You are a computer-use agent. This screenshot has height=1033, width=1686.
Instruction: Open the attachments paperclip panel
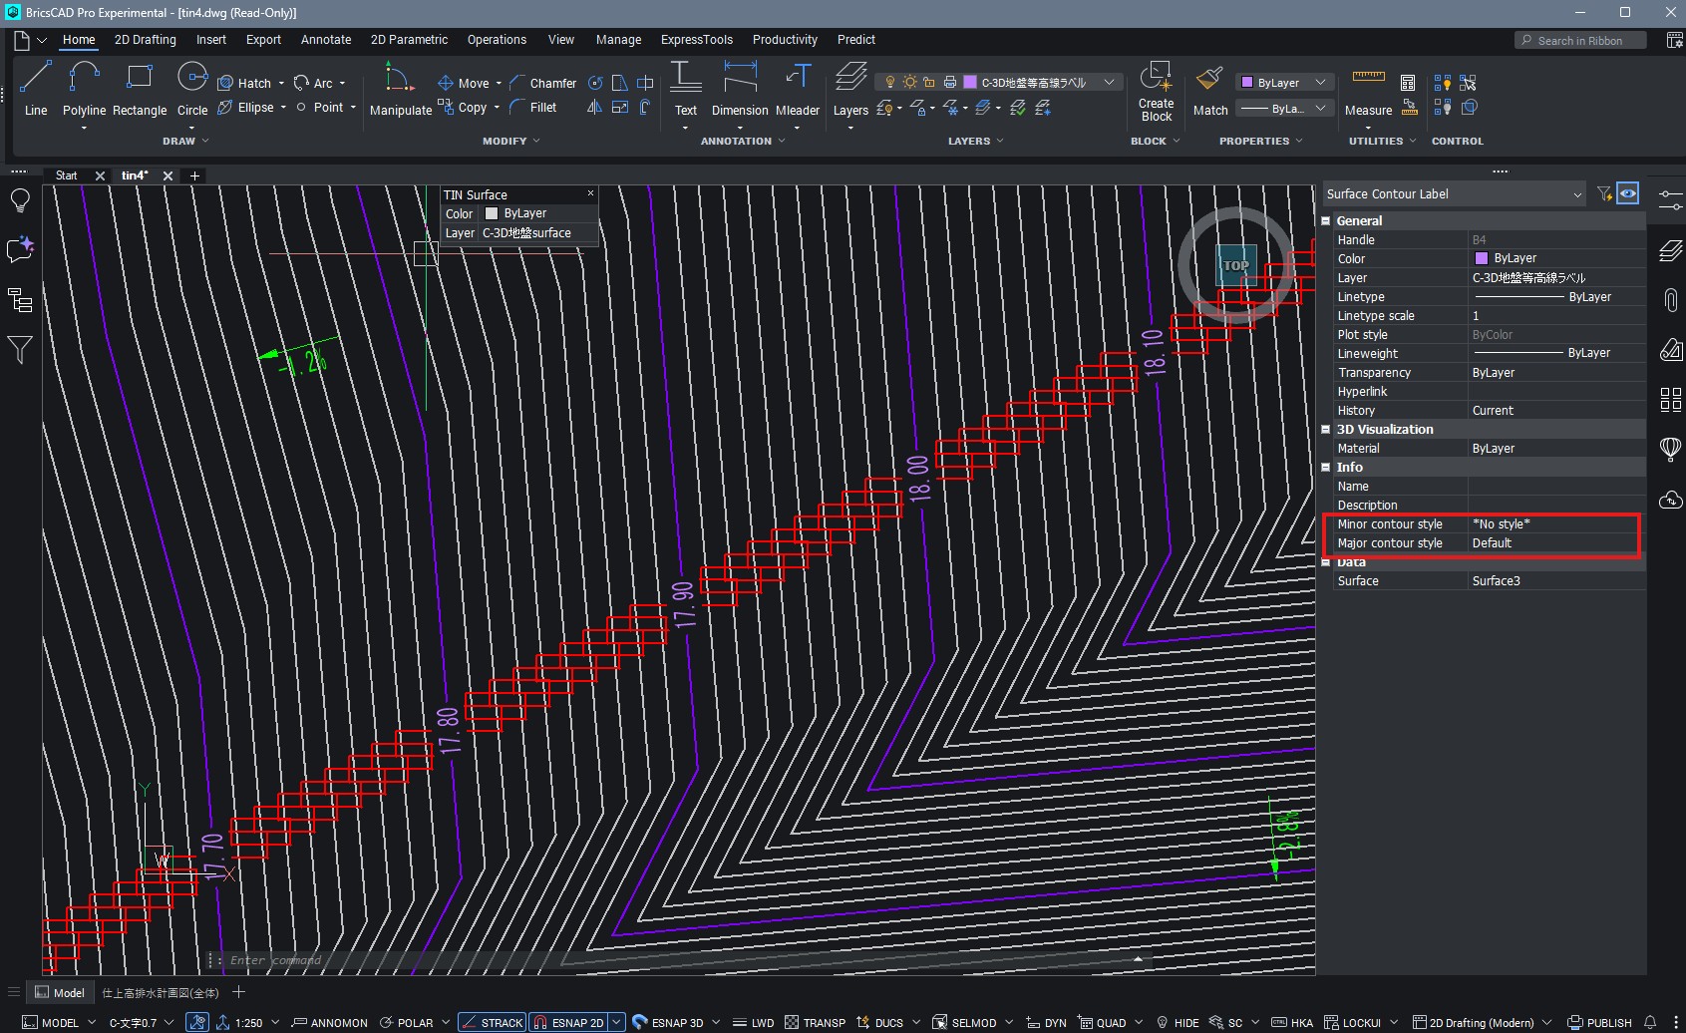(x=1671, y=299)
